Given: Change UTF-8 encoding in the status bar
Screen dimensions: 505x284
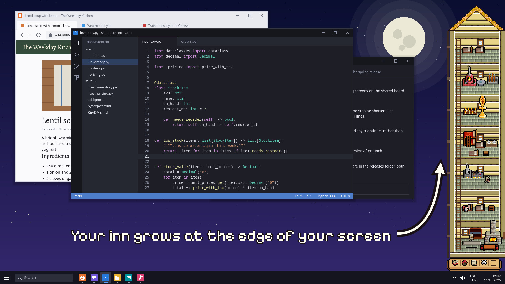Looking at the screenshot, I should (x=345, y=196).
